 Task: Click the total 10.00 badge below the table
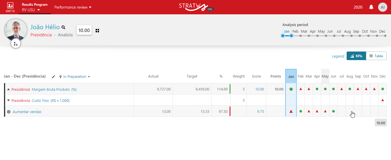click(x=381, y=123)
